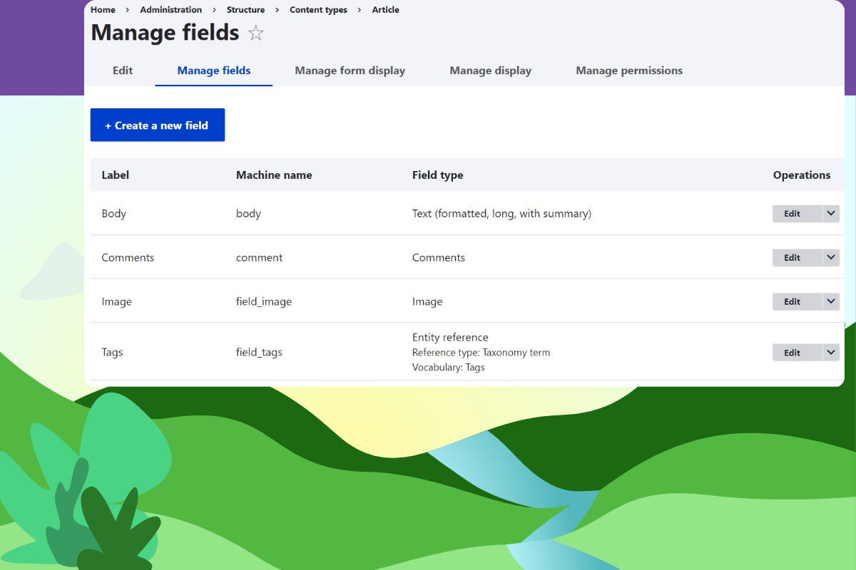Go to Structure using the breadcrumb

point(245,9)
